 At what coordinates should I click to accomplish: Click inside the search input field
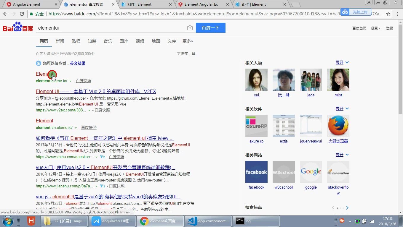(x=113, y=27)
